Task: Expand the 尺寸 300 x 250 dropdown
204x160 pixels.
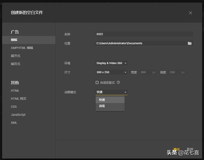Action: (x=112, y=72)
